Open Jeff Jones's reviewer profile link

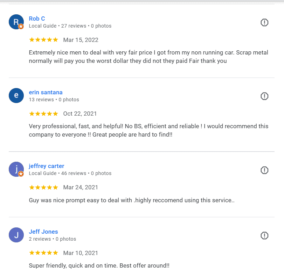(x=43, y=232)
